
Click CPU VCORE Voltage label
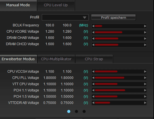point(23,32)
